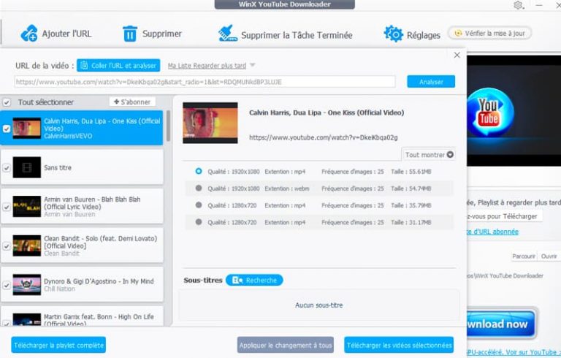Image resolution: width=561 pixels, height=358 pixels.
Task: Uncheck the Sans titre video checkbox
Action: click(x=7, y=167)
